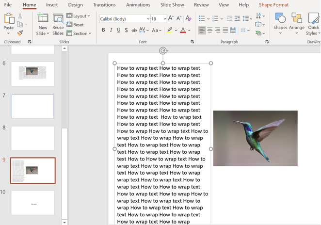This screenshot has height=225, width=321.
Task: Apply red font color
Action: pyautogui.click(x=183, y=30)
